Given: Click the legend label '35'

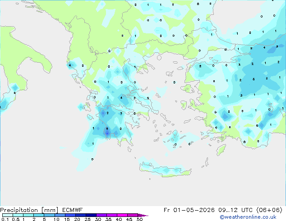Looking at the screenshot, I should pos(108,219).
